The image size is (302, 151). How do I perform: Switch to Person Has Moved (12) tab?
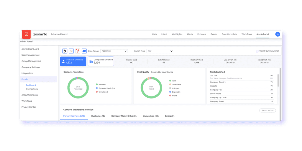pos(74,116)
